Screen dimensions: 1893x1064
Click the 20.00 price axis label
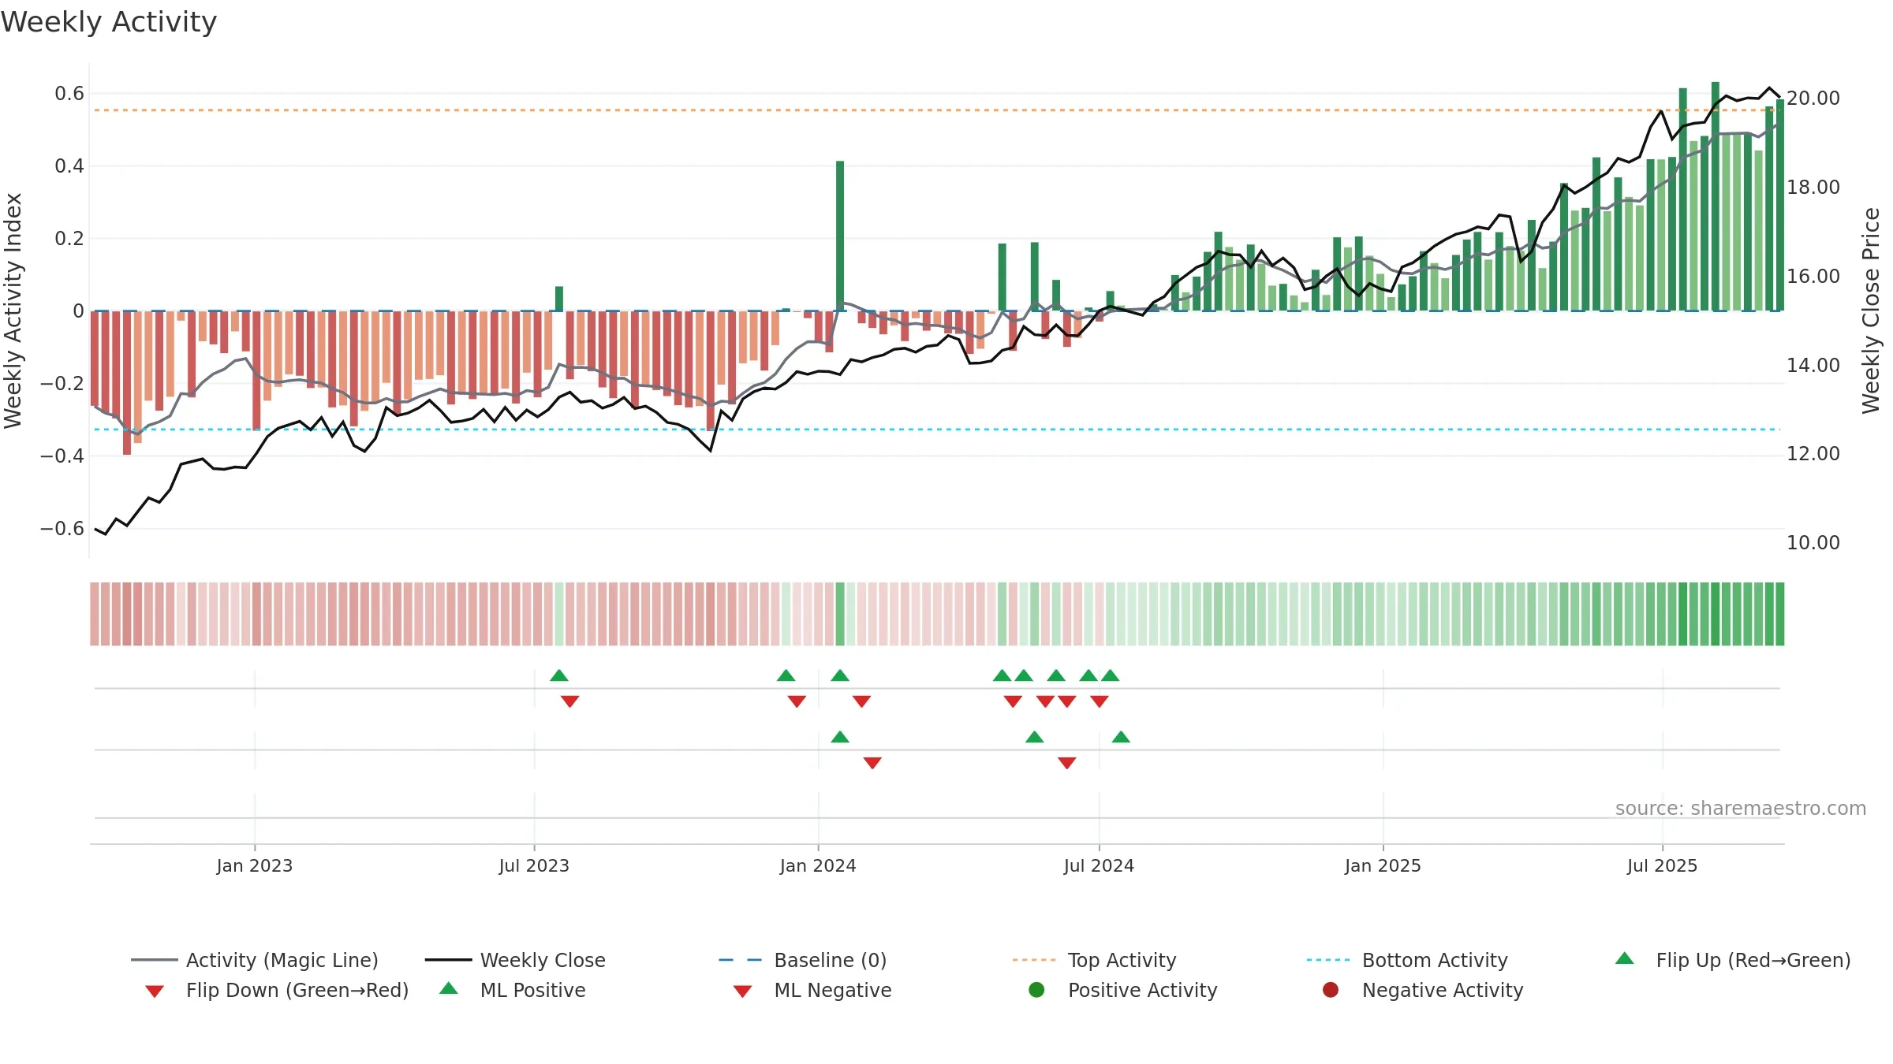(x=1813, y=99)
